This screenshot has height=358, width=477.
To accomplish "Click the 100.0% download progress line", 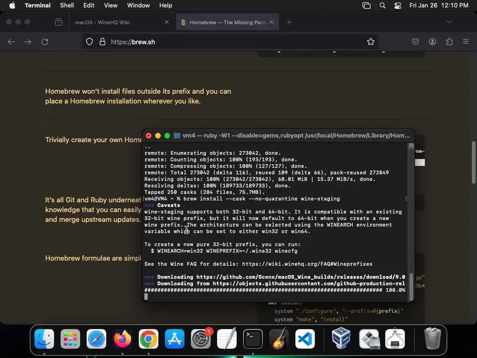I will pos(275,290).
